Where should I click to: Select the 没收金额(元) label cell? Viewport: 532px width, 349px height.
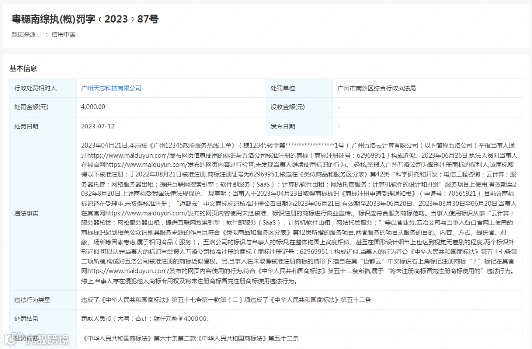pyautogui.click(x=299, y=107)
